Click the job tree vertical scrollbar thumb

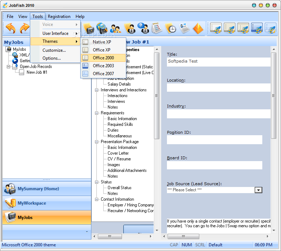157,96
